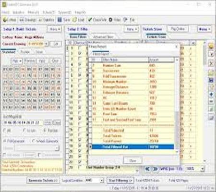216x192 pixels.
Task: Click the blue floppy disk sidebar icon
Action: click(211, 80)
